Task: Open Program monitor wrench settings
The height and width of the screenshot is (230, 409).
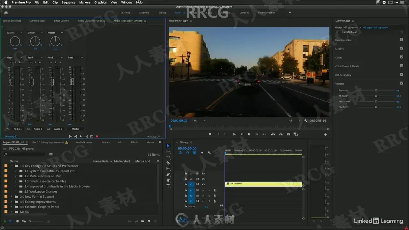Action: (x=305, y=120)
